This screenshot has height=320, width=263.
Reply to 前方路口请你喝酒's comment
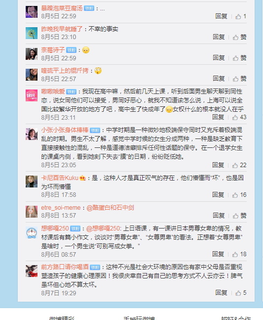221,293
